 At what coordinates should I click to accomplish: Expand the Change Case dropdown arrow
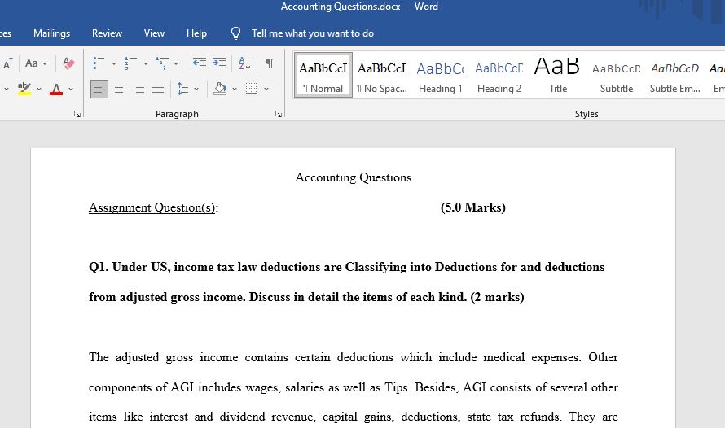pyautogui.click(x=45, y=63)
